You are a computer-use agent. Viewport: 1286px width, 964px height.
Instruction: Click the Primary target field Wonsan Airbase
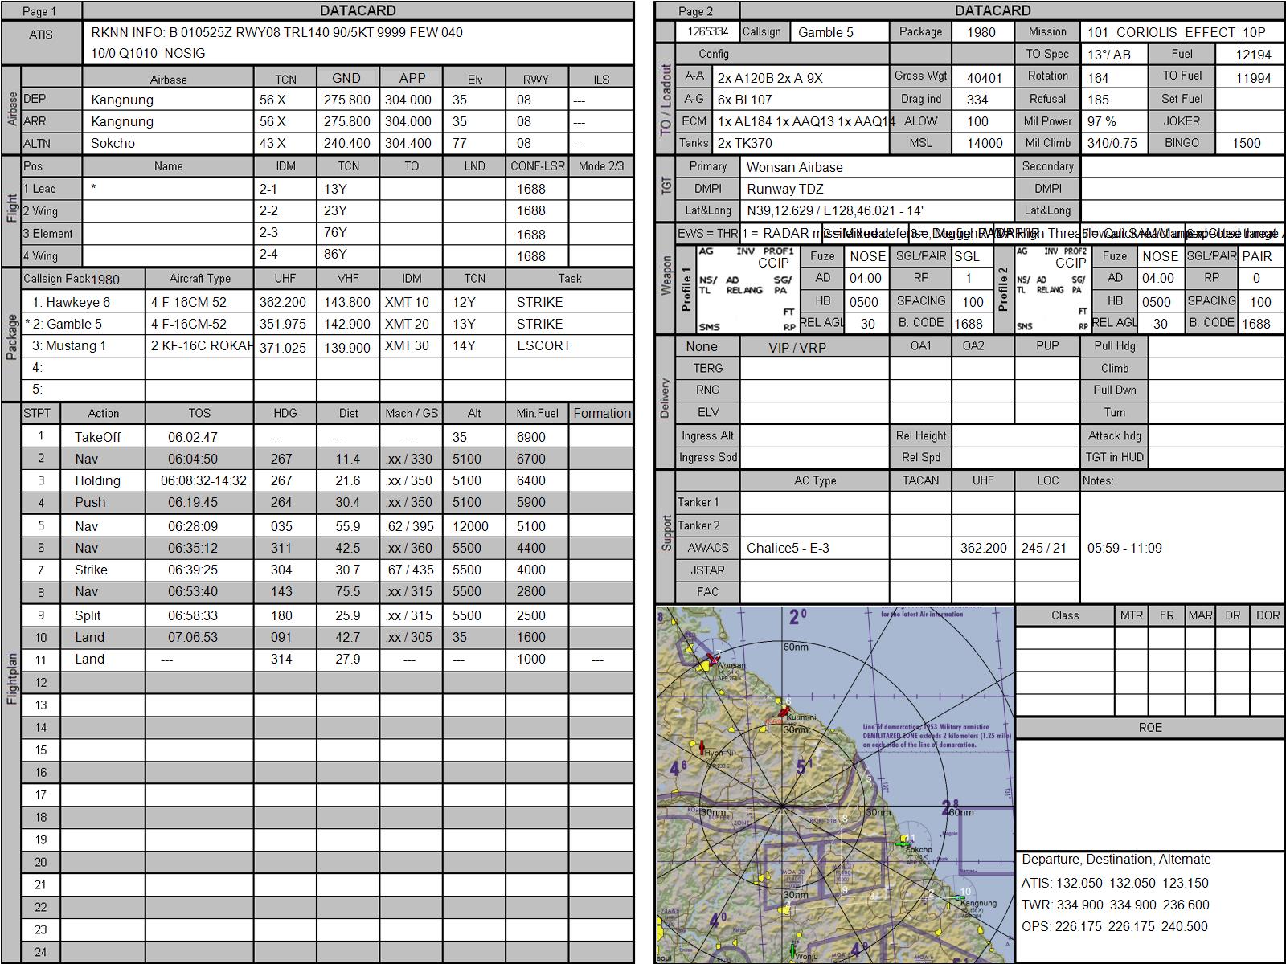click(x=878, y=167)
